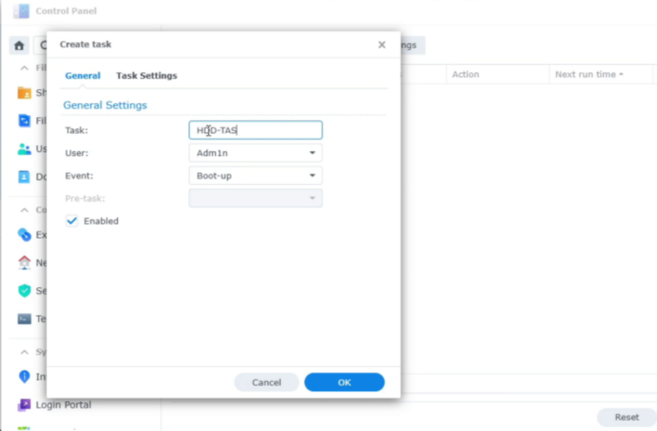Open the External Access sidebar icon
Viewport: 657px width, 431px height.
[x=24, y=235]
